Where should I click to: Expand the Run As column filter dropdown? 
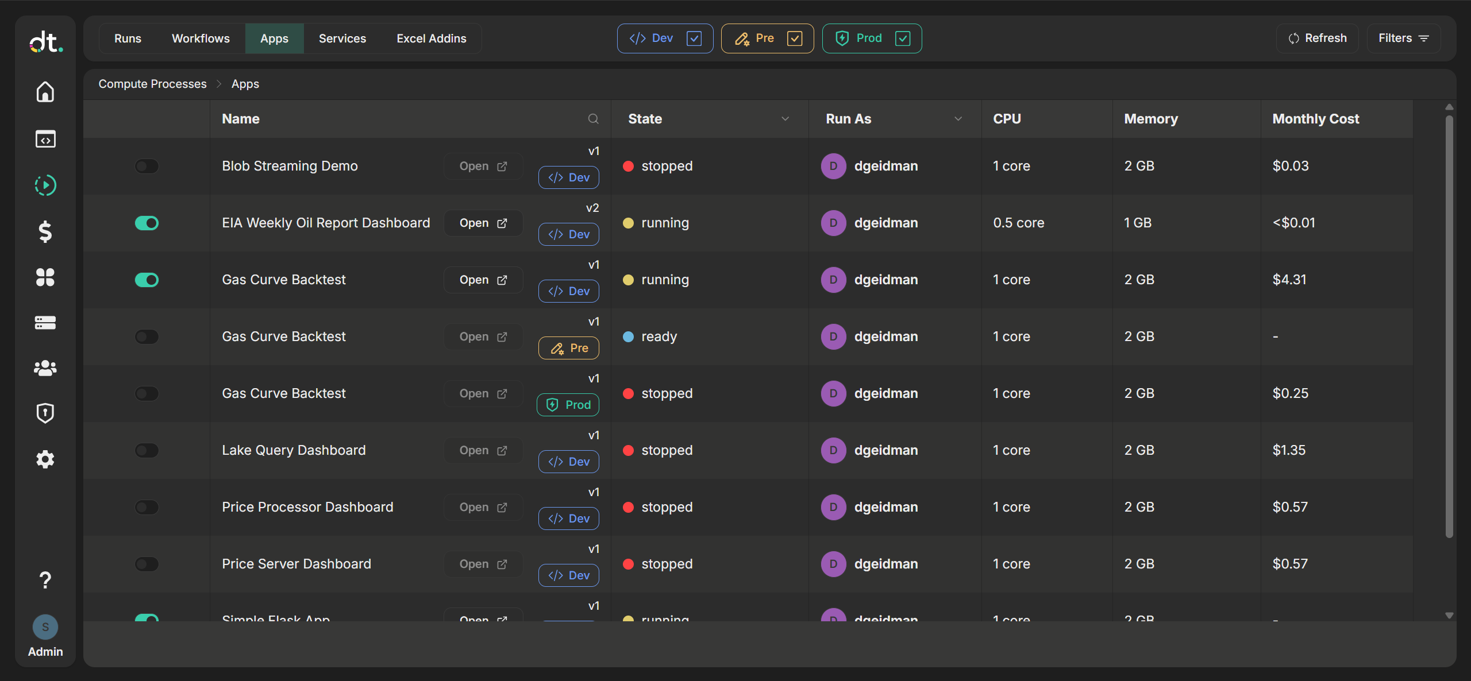pos(958,119)
